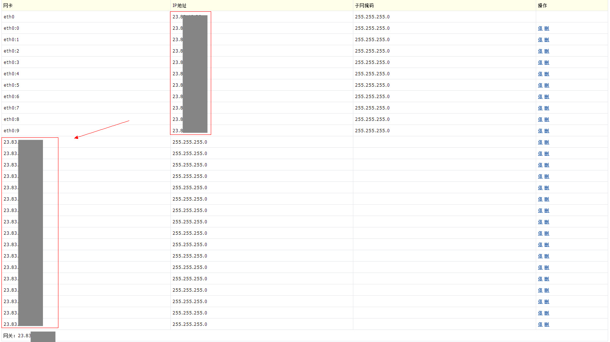The width and height of the screenshot is (610, 342).
Task: Open the edit link for eth0:3
Action: coord(540,62)
